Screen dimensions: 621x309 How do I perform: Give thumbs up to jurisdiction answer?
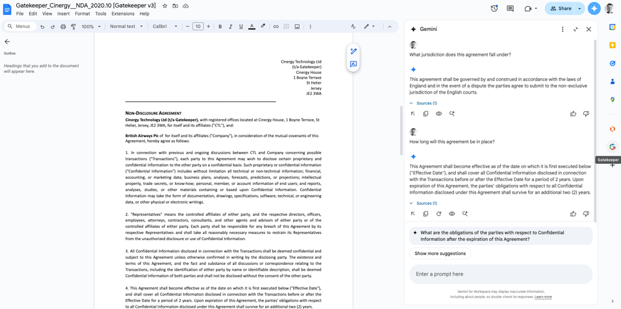click(573, 114)
